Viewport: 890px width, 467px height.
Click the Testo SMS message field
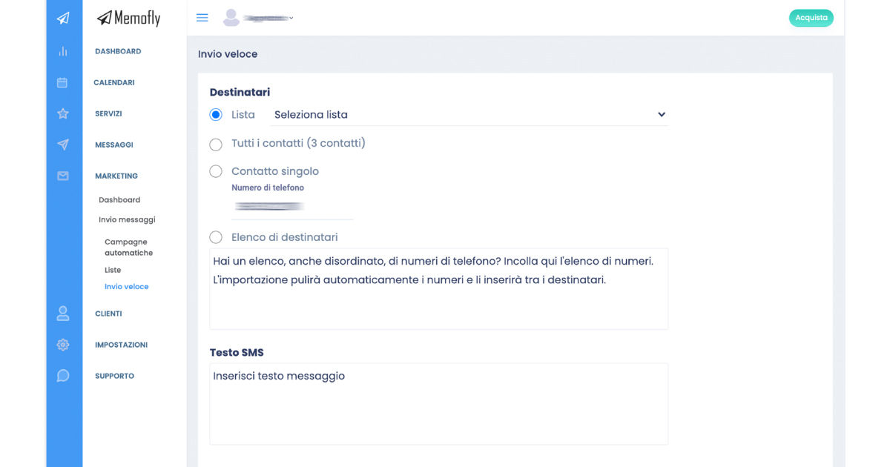[x=438, y=403]
